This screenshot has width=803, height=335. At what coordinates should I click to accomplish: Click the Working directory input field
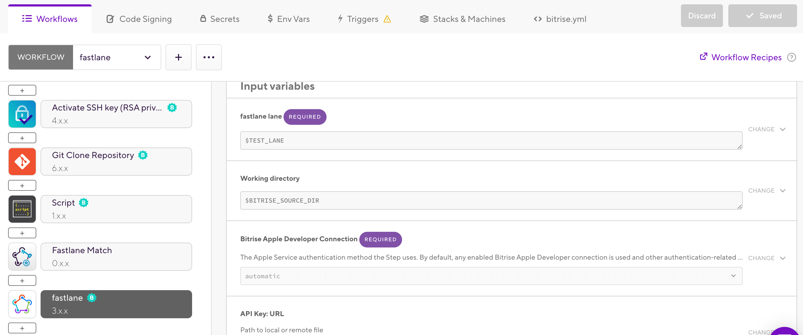pos(491,200)
